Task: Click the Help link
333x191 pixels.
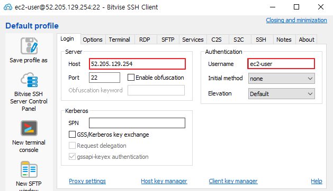Action: [x=317, y=181]
